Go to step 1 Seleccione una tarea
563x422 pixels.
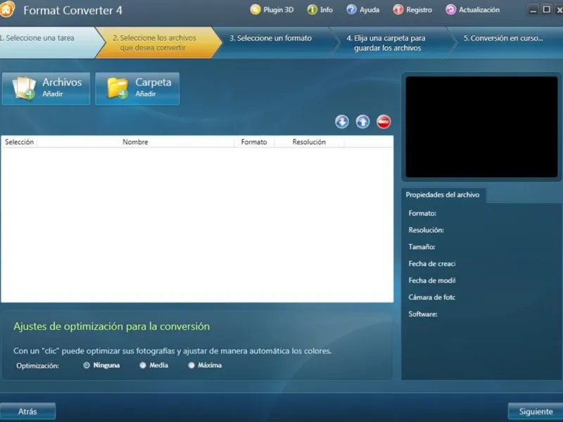click(49, 42)
